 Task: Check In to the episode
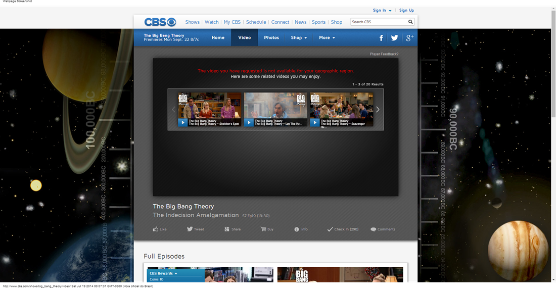pos(343,229)
